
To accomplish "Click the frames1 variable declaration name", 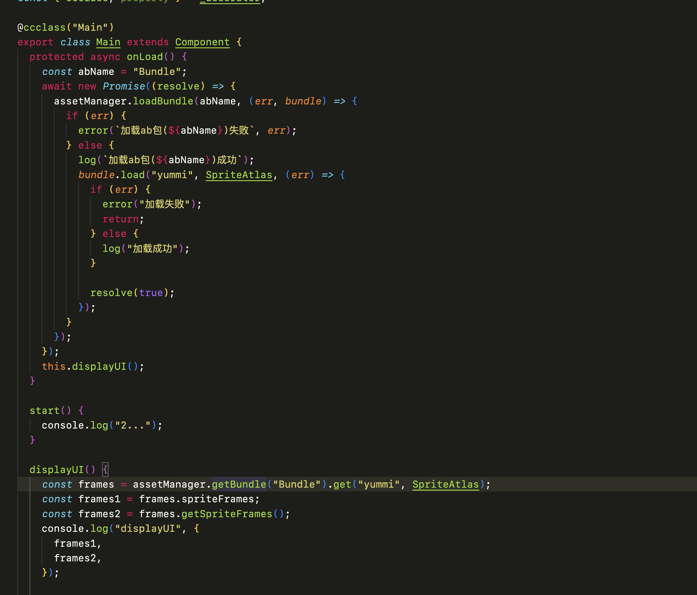I will [99, 499].
